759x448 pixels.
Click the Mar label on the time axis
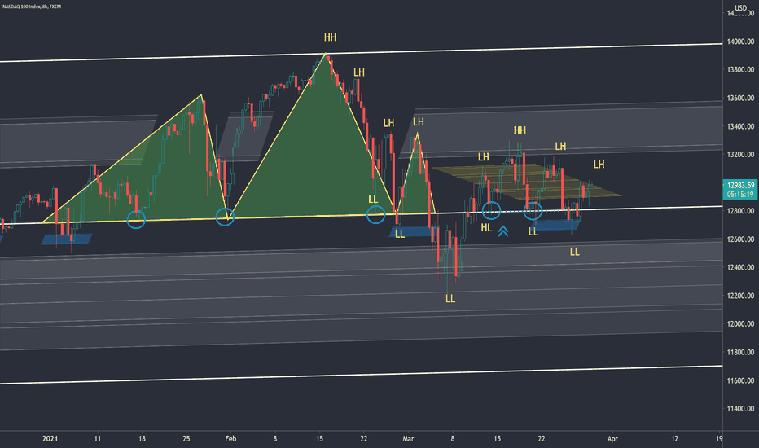[408, 439]
